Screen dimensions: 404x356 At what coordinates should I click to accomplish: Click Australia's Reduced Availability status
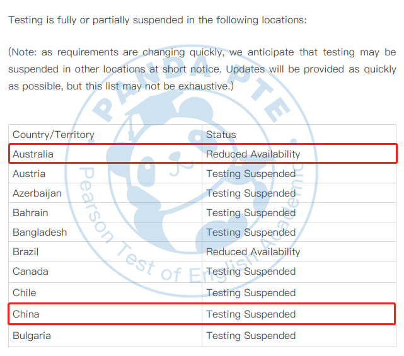tap(253, 154)
